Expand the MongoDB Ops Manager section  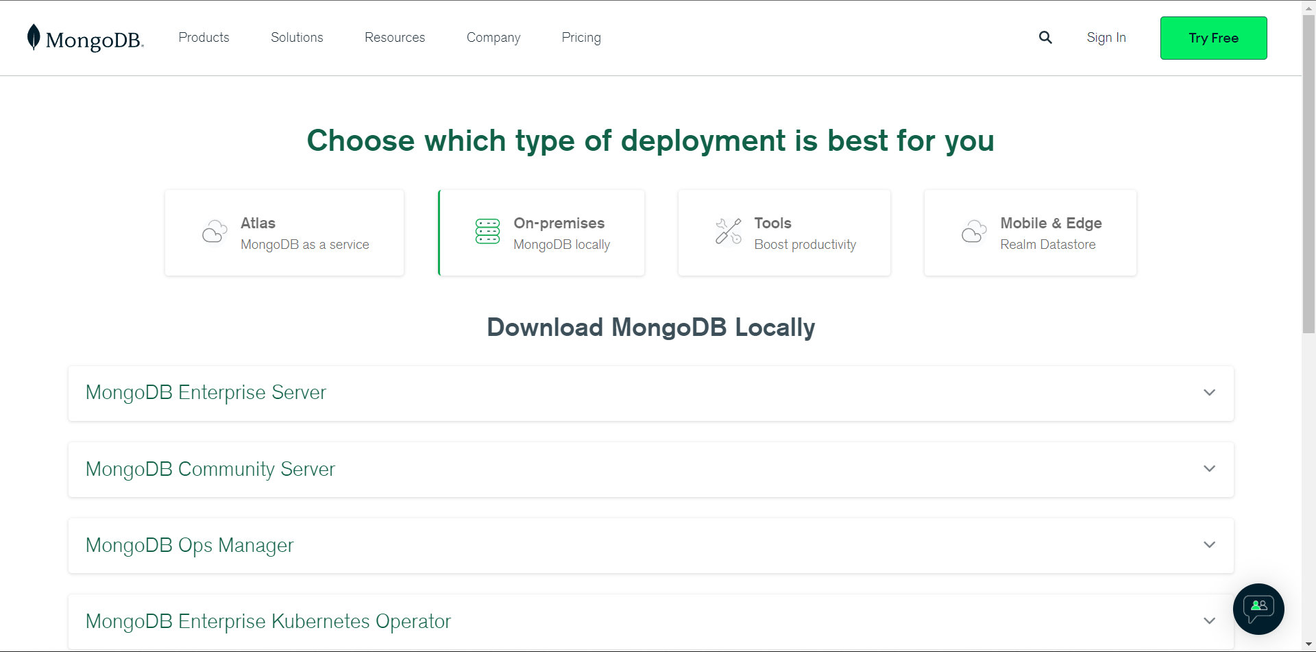pos(1209,545)
